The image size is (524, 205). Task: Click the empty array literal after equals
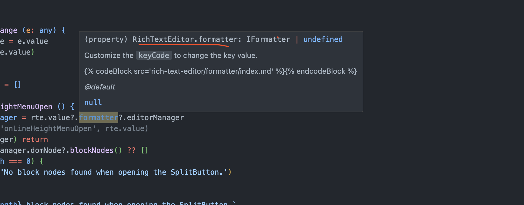[x=18, y=85]
